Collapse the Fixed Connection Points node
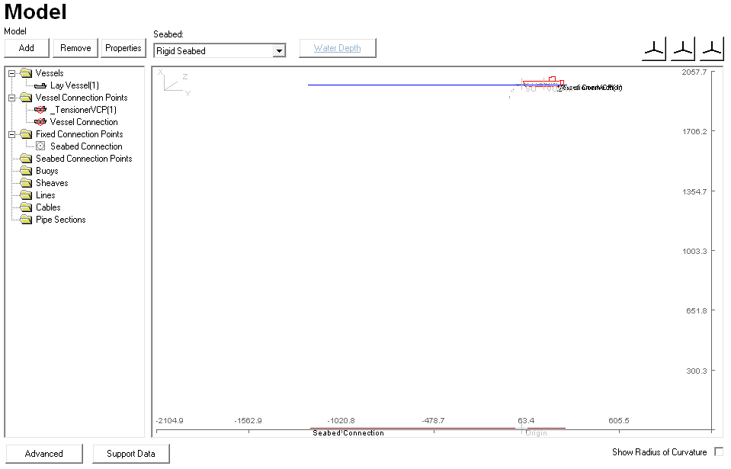The width and height of the screenshot is (731, 469). tap(12, 134)
